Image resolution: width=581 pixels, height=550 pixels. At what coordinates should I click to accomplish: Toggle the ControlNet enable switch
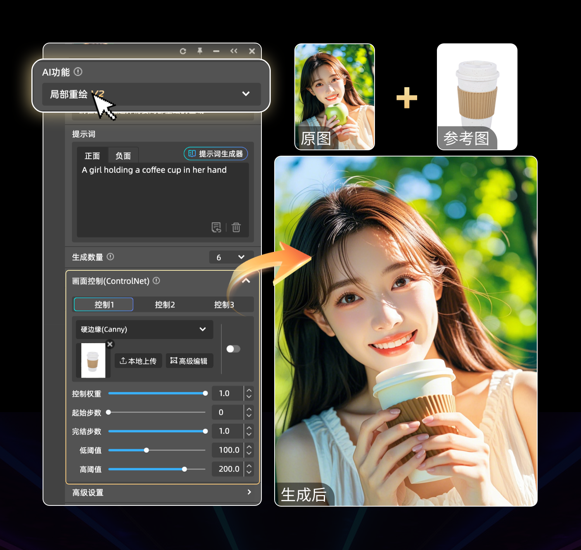click(233, 349)
